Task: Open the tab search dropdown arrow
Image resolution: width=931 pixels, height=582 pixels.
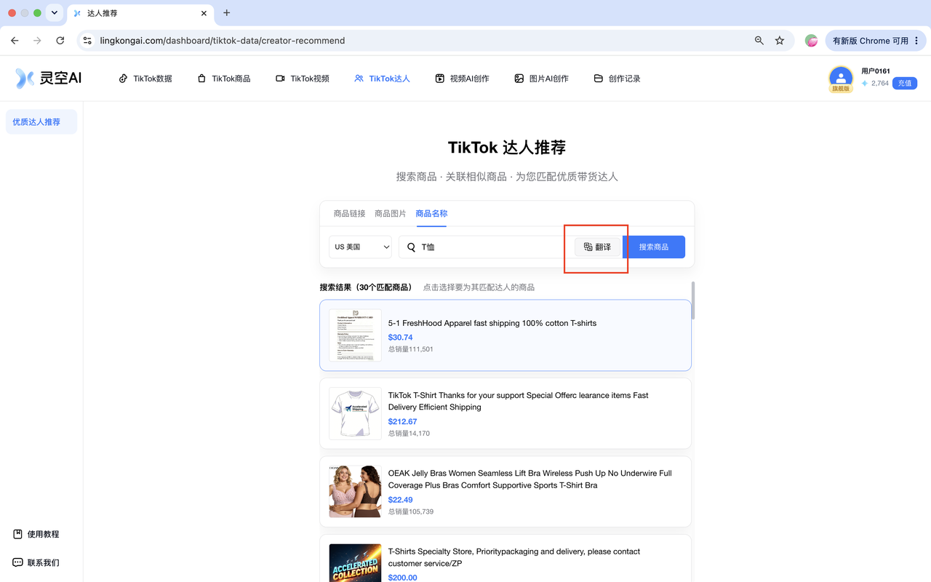Action: click(x=55, y=13)
